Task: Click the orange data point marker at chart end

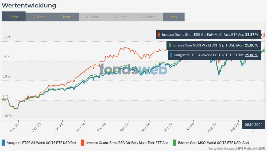Action: pyautogui.click(x=265, y=35)
